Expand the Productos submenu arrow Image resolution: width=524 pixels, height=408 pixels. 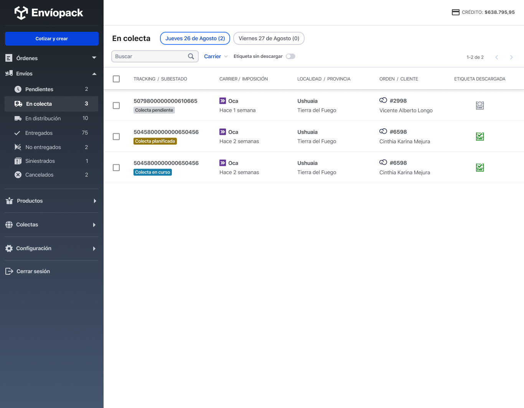[95, 201]
